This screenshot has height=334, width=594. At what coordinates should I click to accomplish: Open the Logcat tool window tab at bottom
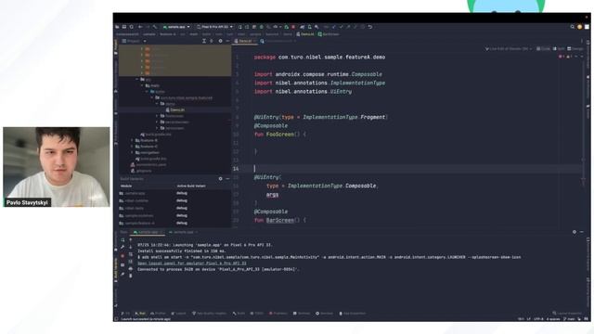pos(179,314)
